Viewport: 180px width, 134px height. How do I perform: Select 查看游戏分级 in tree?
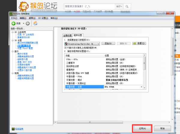click(x=23, y=37)
